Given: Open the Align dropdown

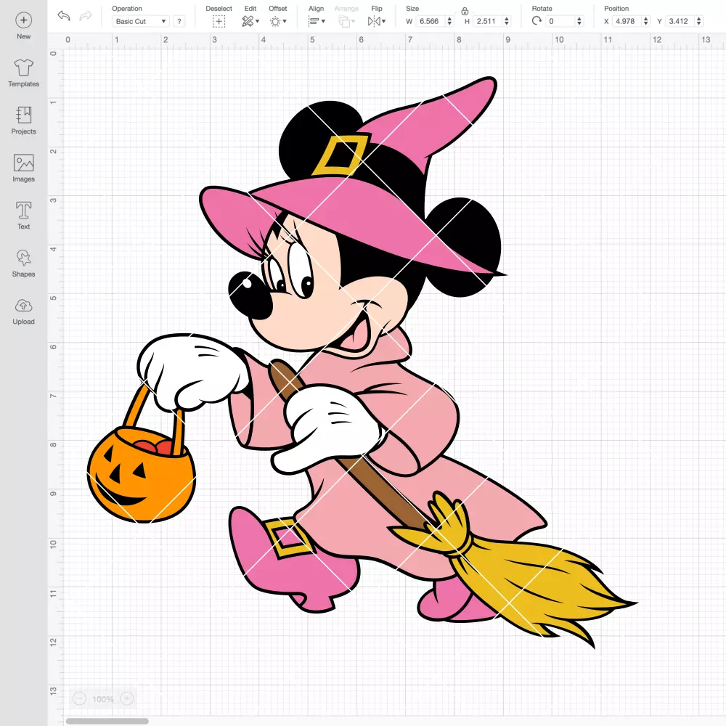Looking at the screenshot, I should (317, 21).
